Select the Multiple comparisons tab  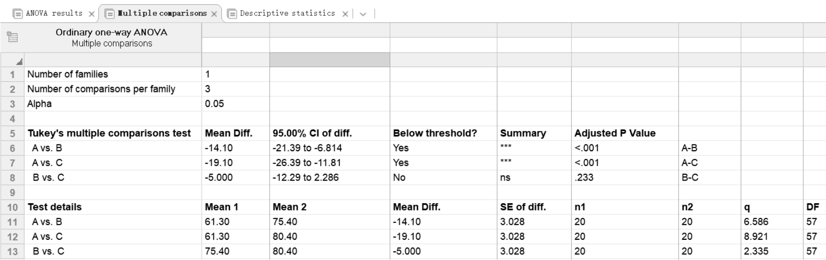162,13
